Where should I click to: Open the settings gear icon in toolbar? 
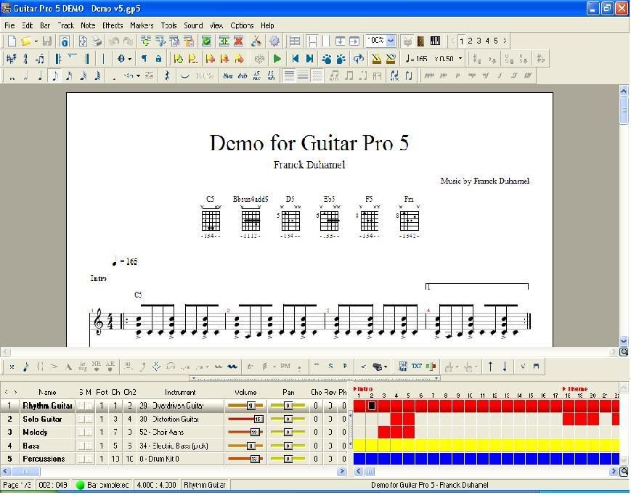tap(274, 41)
